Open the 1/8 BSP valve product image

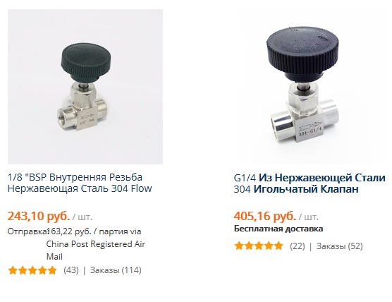pos(85,87)
